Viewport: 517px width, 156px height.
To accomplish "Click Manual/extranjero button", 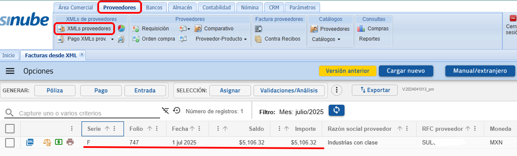I will (480, 71).
